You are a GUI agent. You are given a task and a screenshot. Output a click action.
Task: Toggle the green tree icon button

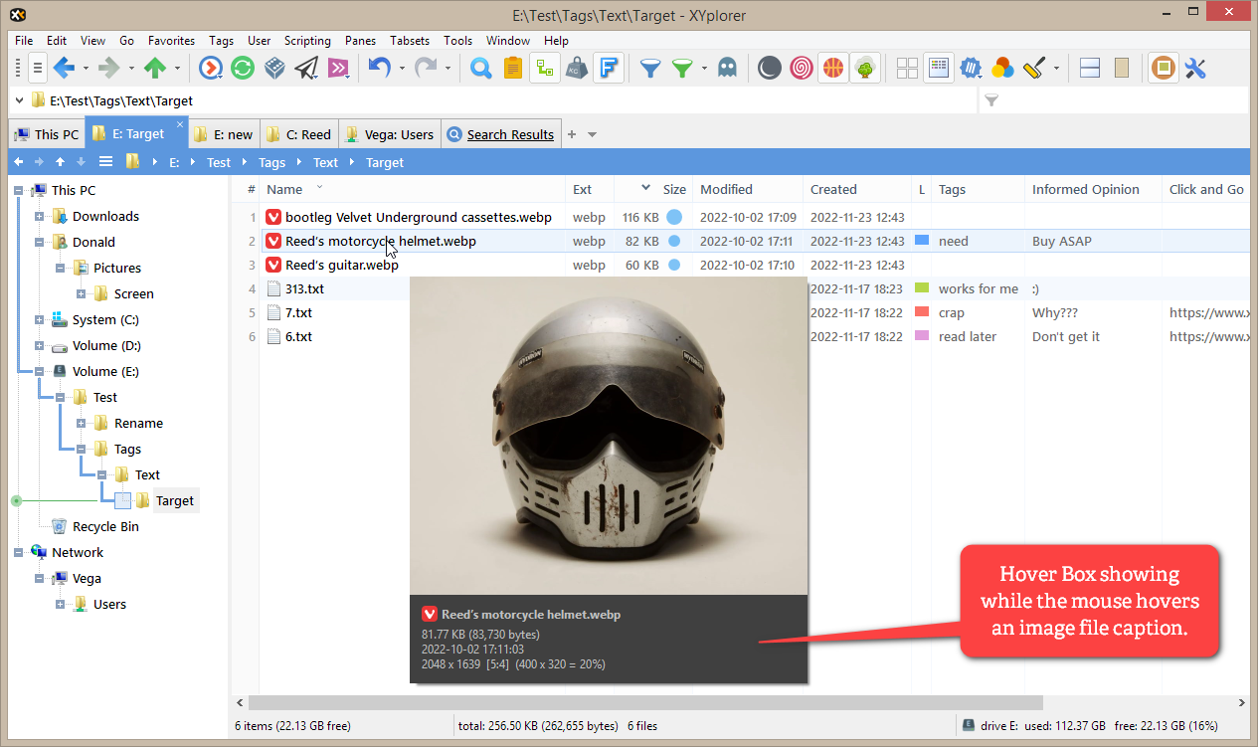point(864,68)
